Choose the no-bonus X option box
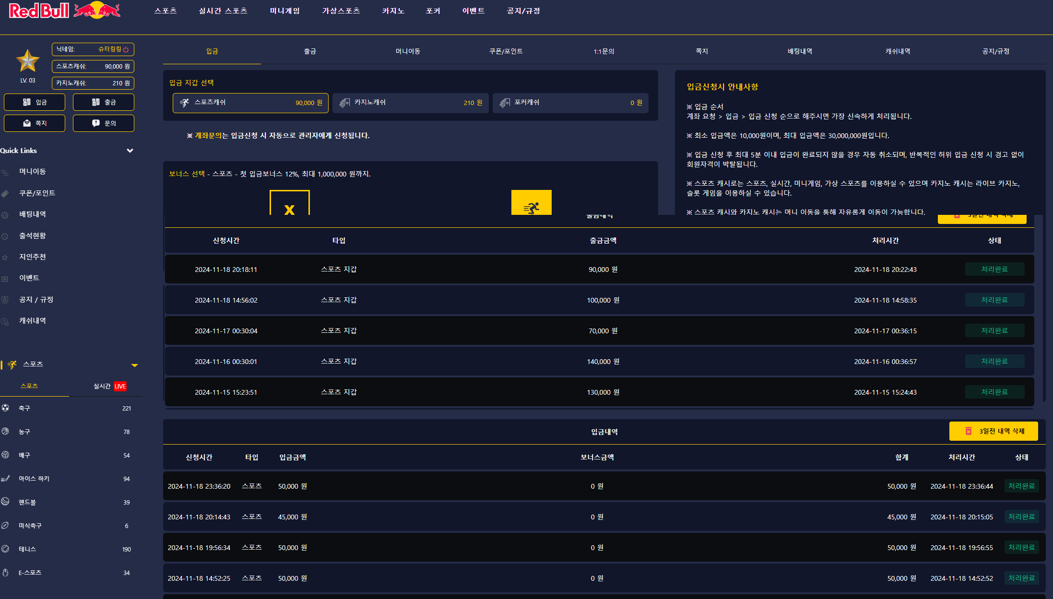Viewport: 1053px width, 599px height. pyautogui.click(x=289, y=203)
